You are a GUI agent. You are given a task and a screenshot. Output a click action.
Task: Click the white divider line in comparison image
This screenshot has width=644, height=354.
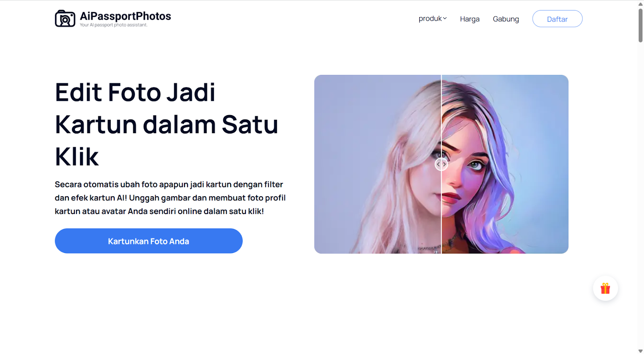coord(442,209)
